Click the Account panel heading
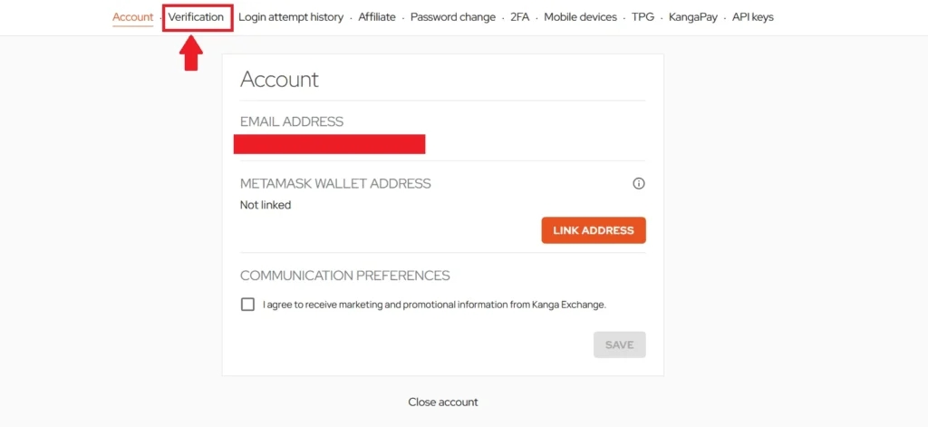 (279, 79)
